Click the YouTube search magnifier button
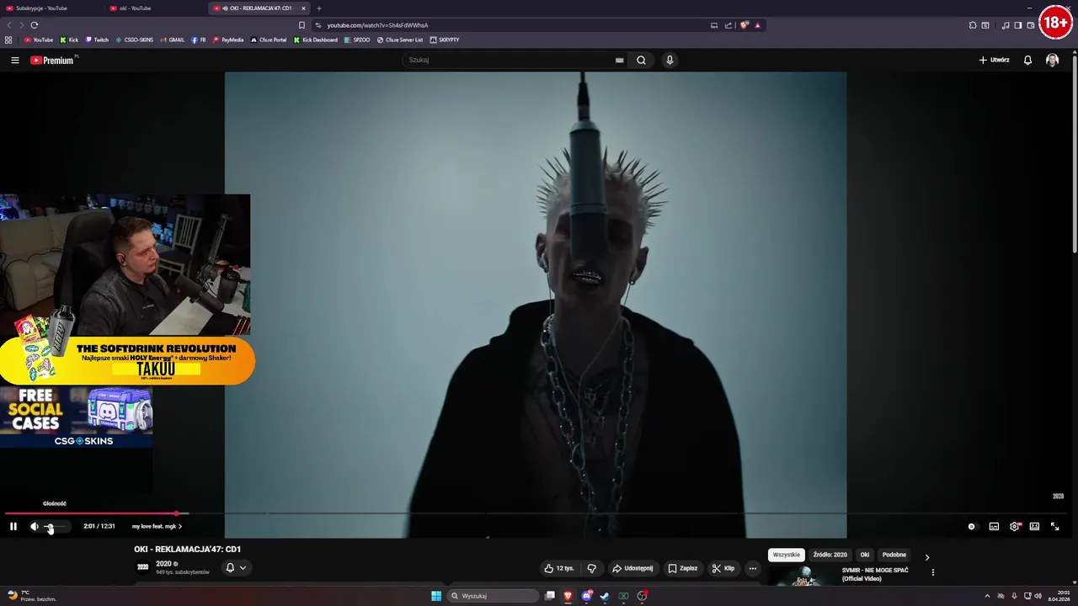 pyautogui.click(x=641, y=60)
